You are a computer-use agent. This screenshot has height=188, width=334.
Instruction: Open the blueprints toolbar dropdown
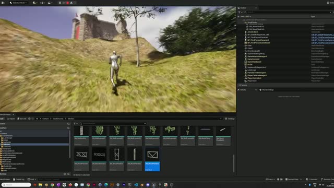[42, 3]
